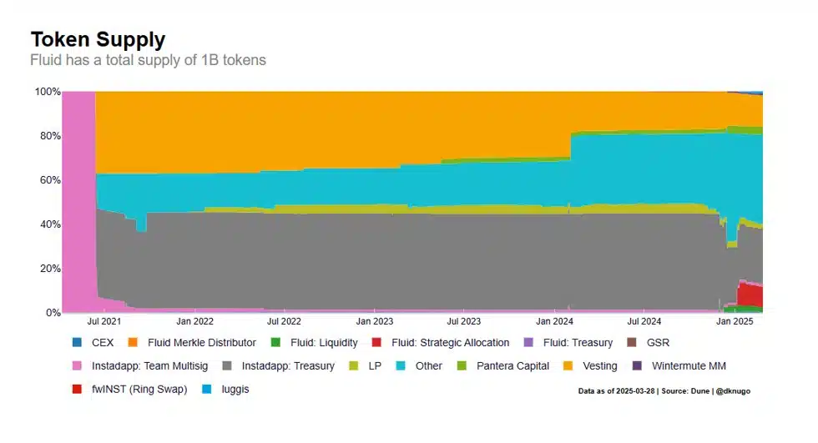This screenshot has height=443, width=818.
Task: Click the purple Wintermute MM legend swatch
Action: [x=638, y=365]
